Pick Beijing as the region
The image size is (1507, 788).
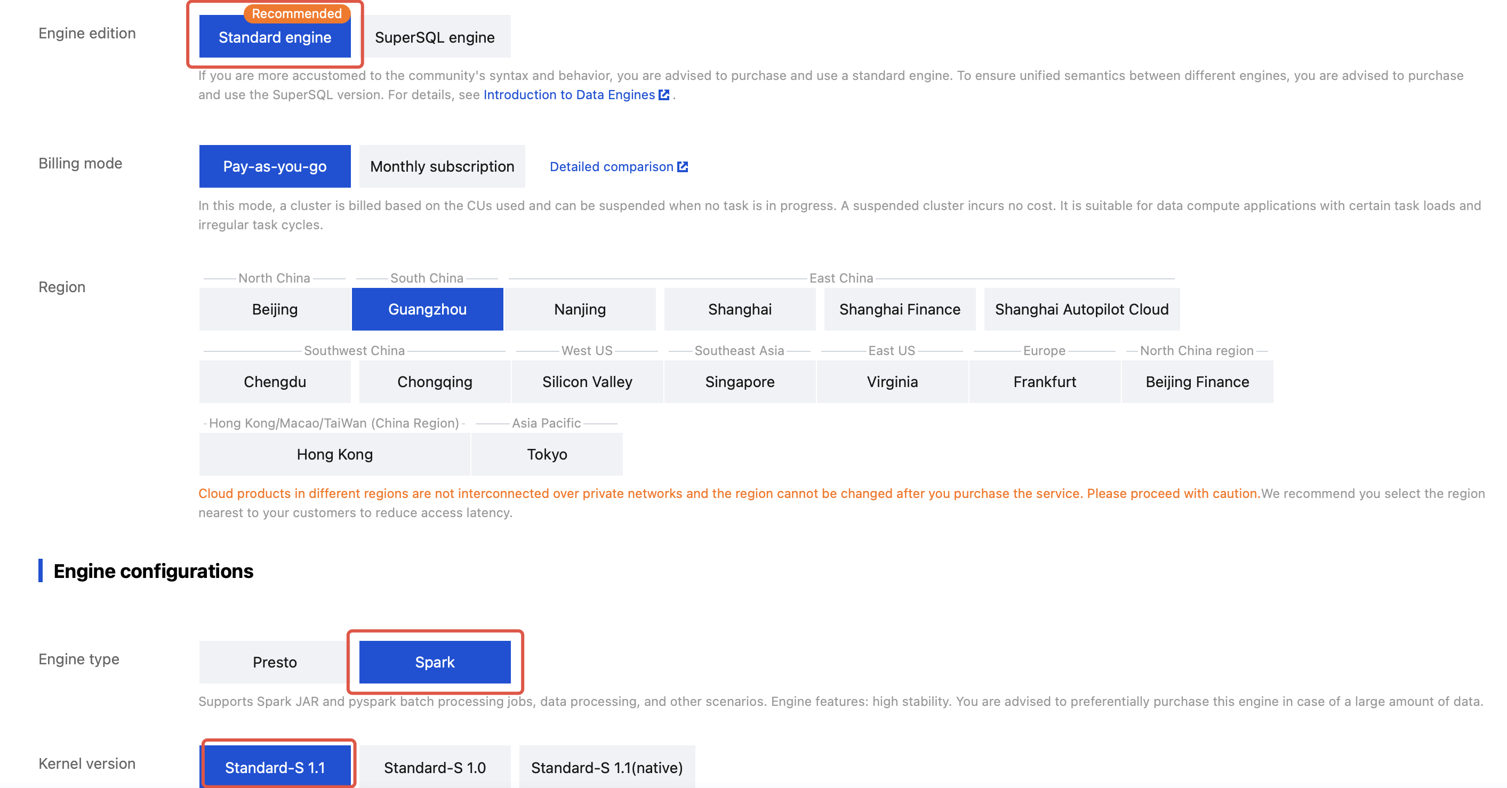275,309
